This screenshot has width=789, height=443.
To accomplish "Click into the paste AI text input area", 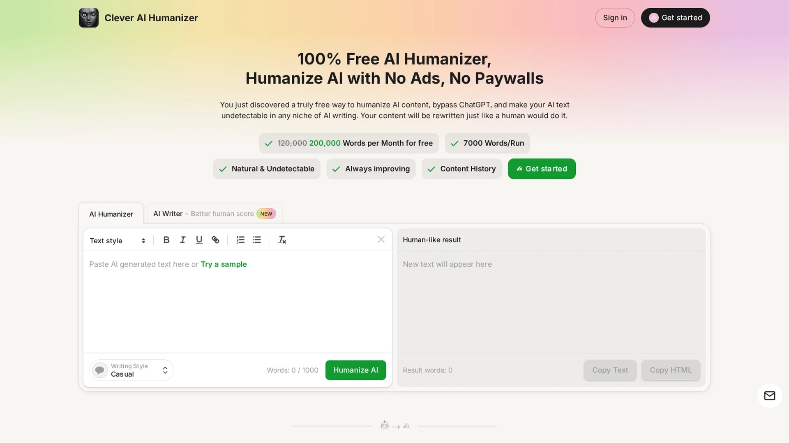I will 238,301.
